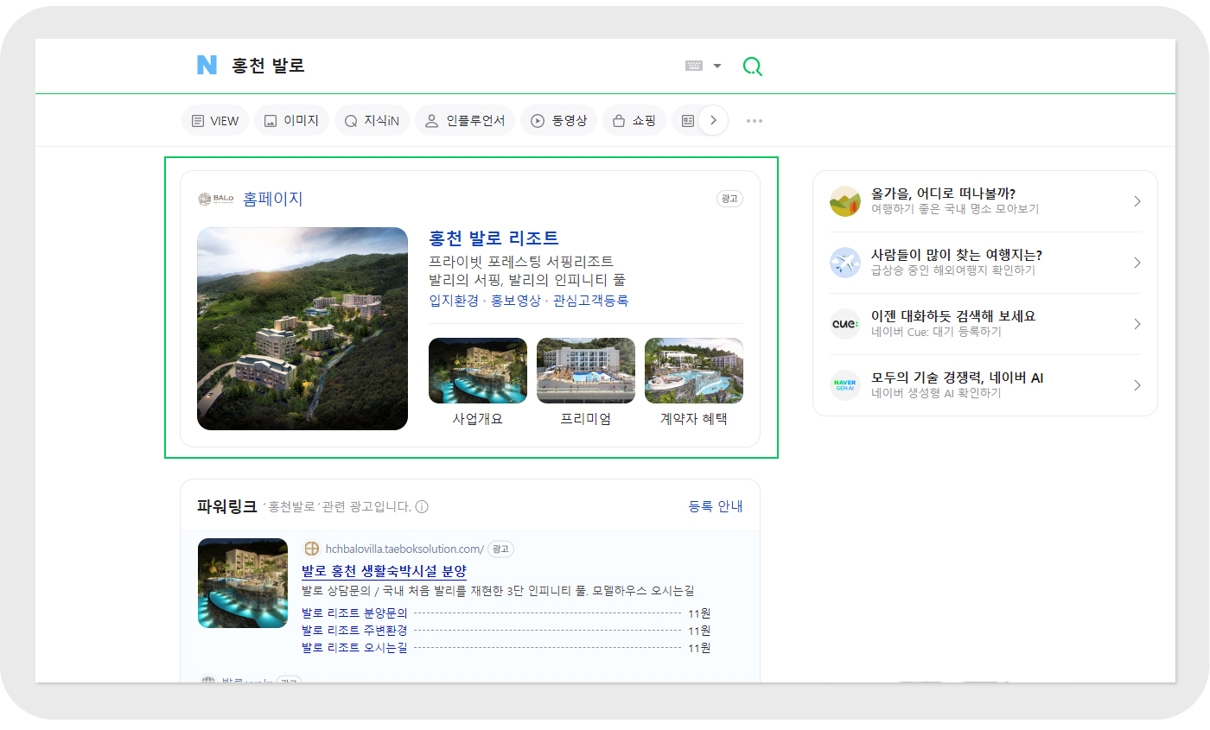Select the VIEW tab
This screenshot has width=1210, height=730.
[x=215, y=121]
